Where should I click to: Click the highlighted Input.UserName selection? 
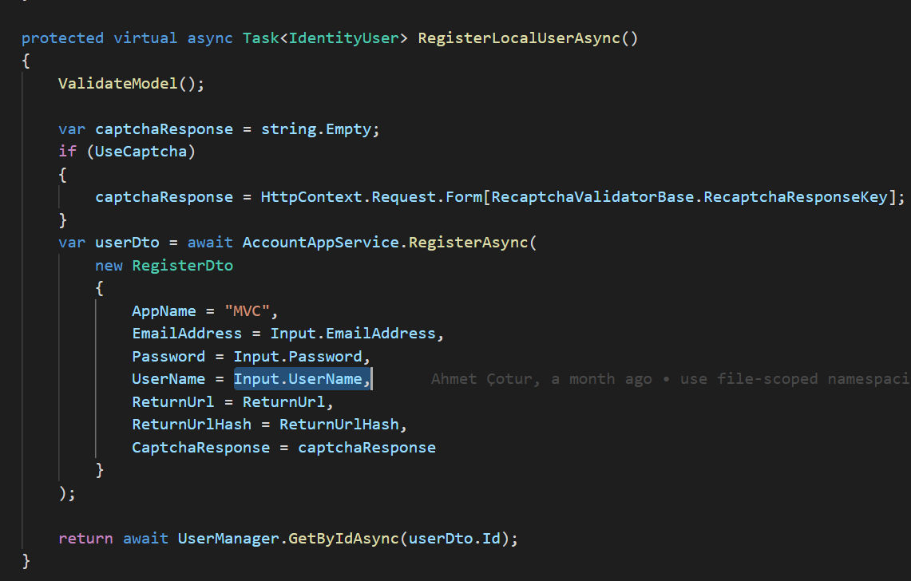tap(301, 379)
